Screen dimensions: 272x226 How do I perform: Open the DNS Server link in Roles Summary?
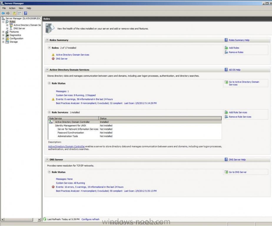coord(62,59)
